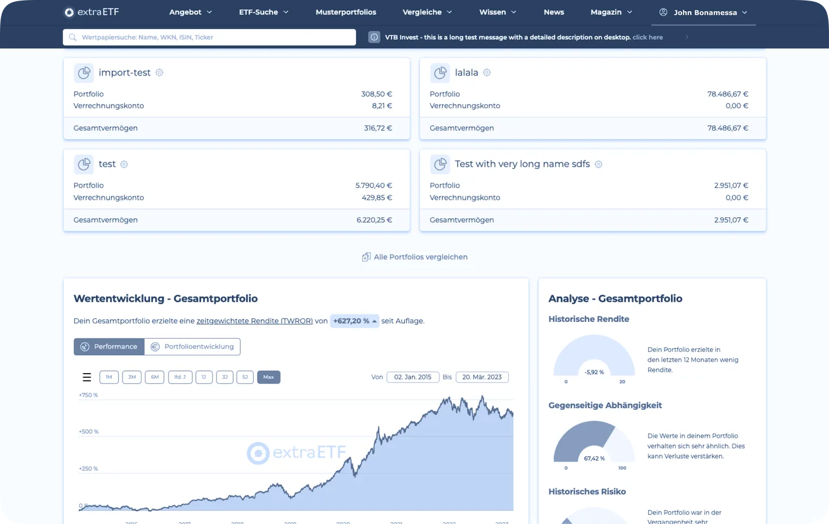The width and height of the screenshot is (829, 524).
Task: Click the pie chart icon of lalala portfolio
Action: 440,73
